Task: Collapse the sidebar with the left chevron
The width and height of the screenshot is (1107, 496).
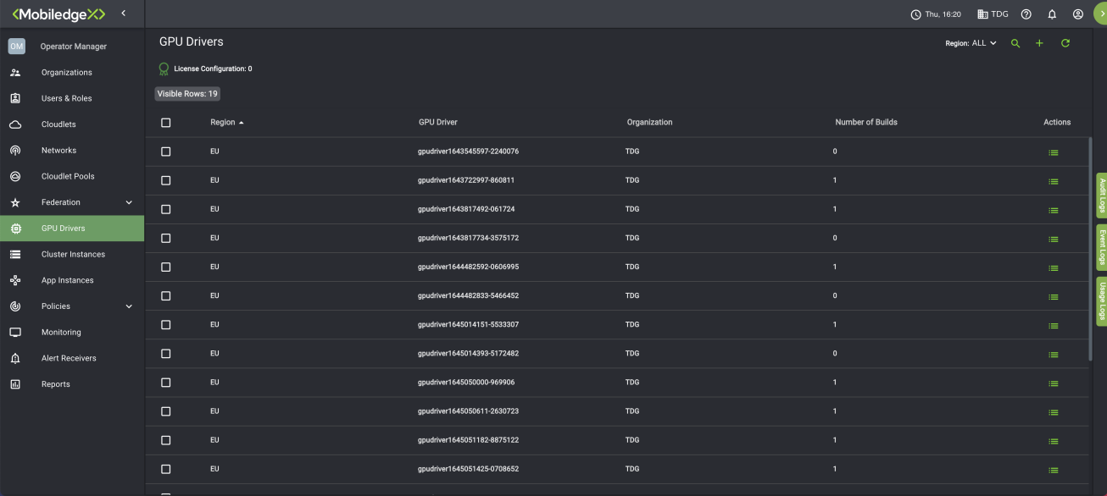Action: click(x=124, y=14)
